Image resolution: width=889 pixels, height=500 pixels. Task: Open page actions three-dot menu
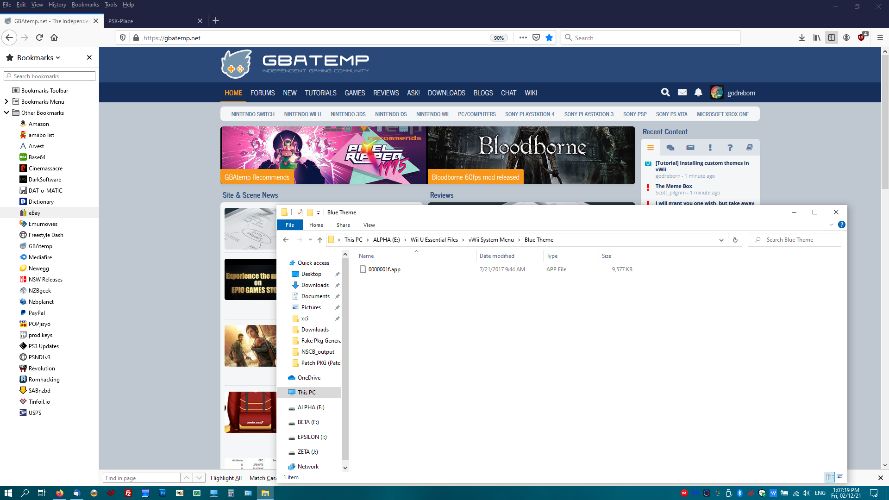pyautogui.click(x=523, y=37)
